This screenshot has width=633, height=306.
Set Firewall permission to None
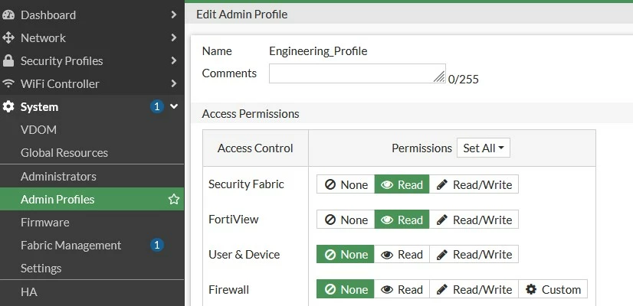pos(346,289)
